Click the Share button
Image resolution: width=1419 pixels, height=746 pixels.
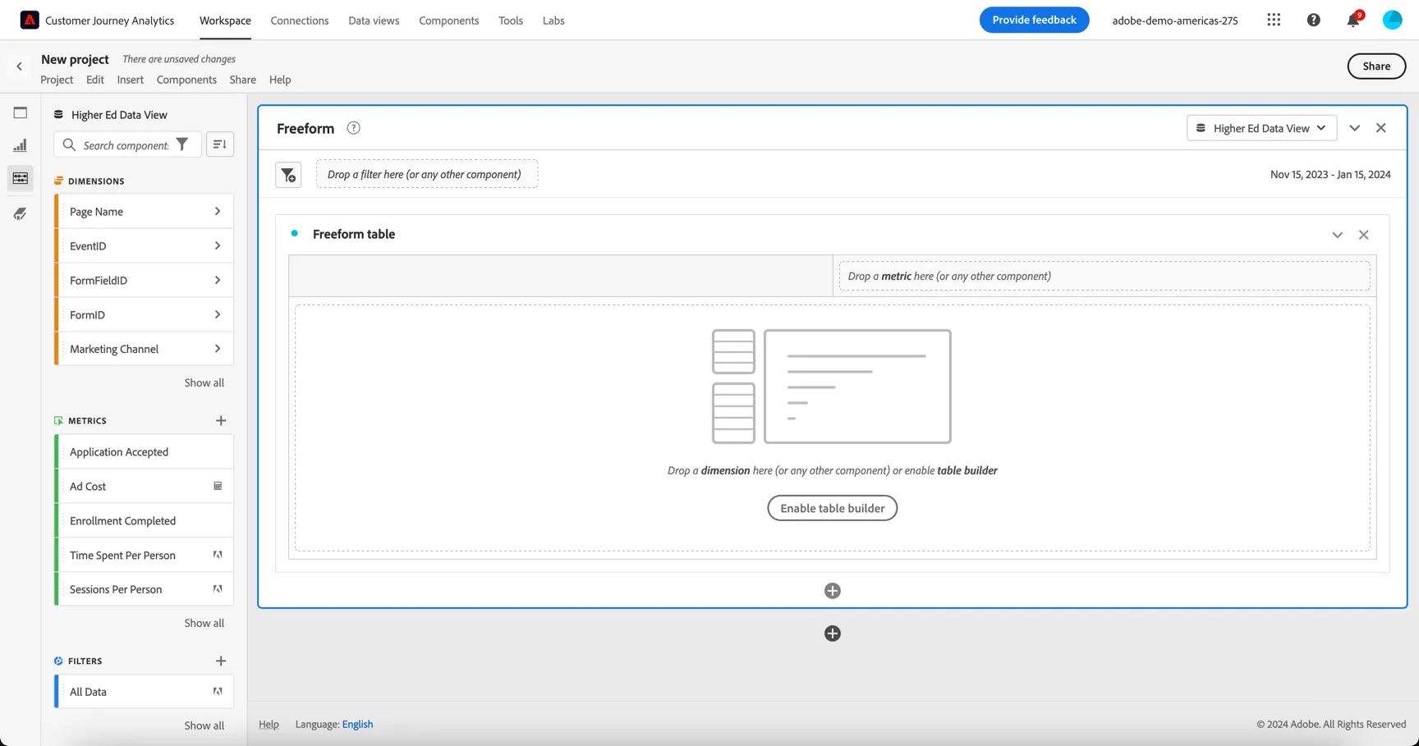click(1376, 66)
